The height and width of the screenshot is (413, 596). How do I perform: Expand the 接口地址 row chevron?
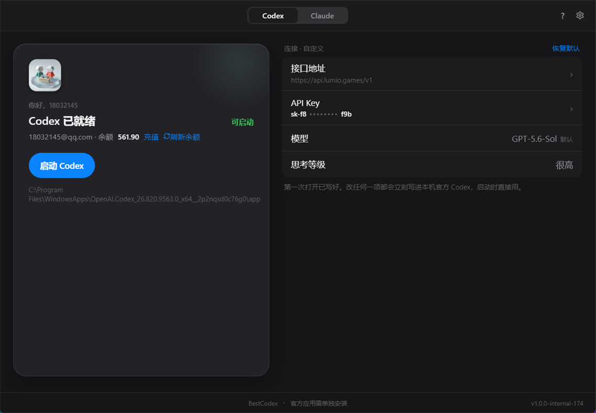click(571, 75)
